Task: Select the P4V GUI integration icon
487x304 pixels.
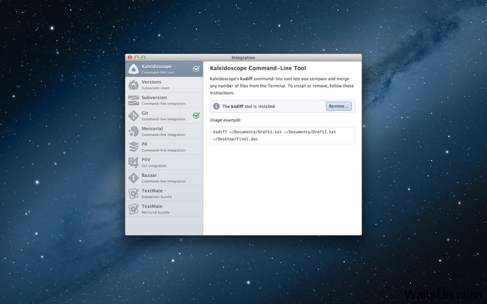Action: (x=134, y=162)
